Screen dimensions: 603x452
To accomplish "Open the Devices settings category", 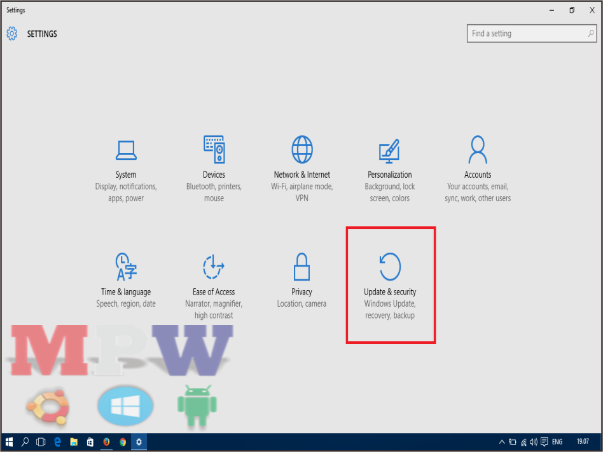I will [214, 169].
